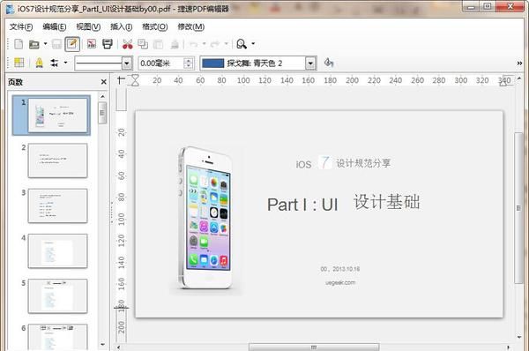Click the application icon in the title bar
The image size is (529, 351).
click(11, 8)
